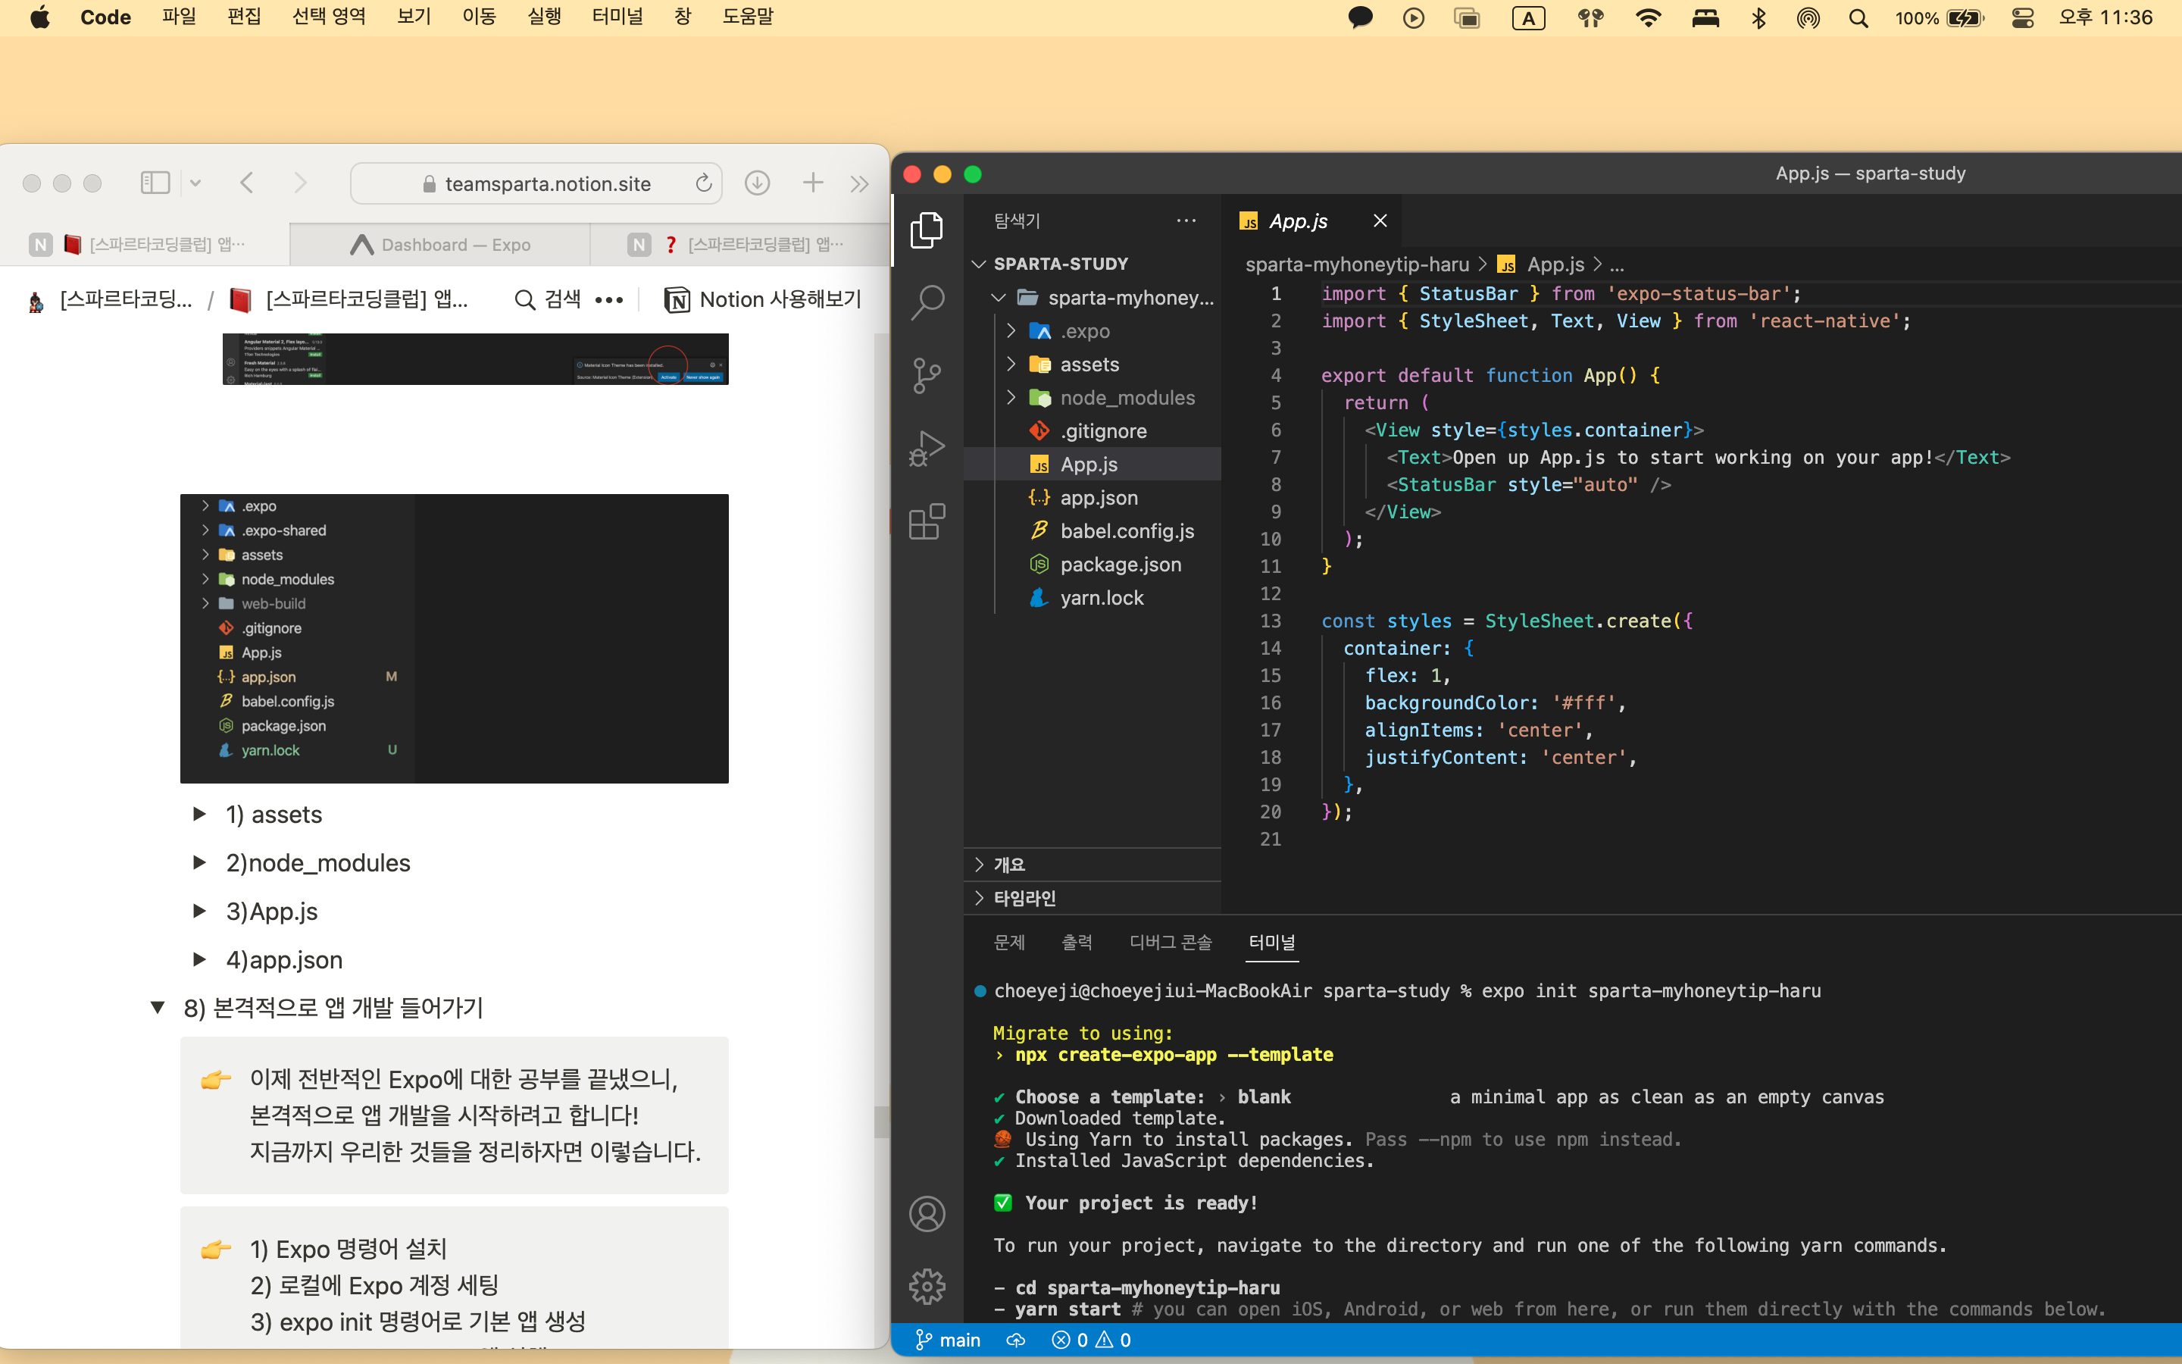Open the Source Control view in activity bar

[x=927, y=375]
